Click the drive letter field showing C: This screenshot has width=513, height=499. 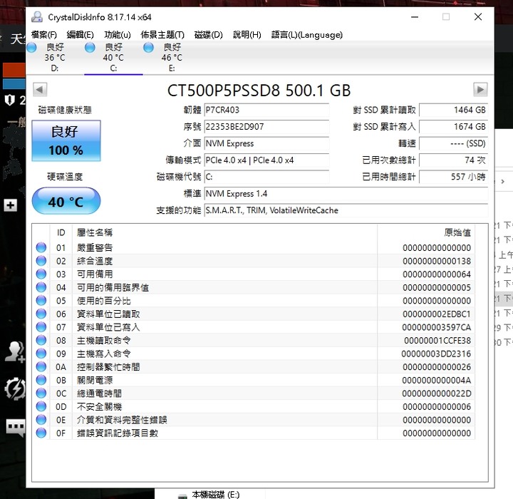pyautogui.click(x=266, y=177)
